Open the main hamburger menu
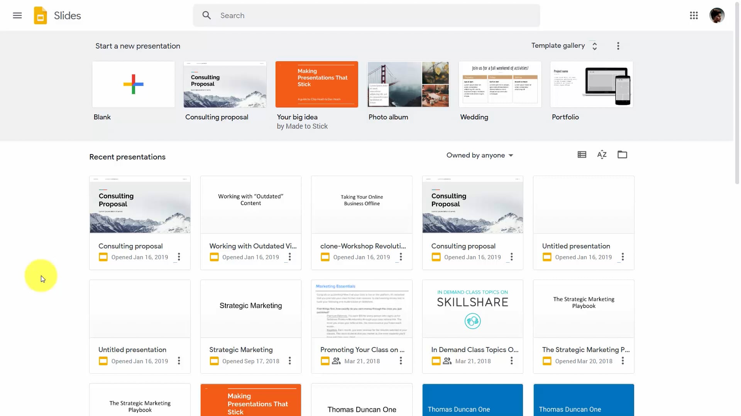The width and height of the screenshot is (741, 416). (x=17, y=15)
